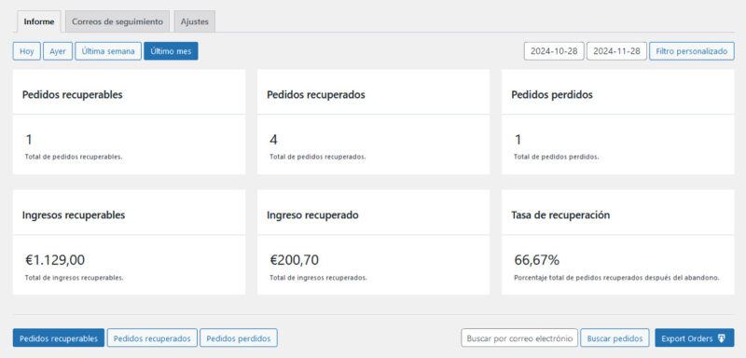Click 'Total de pedidos perdidos.' caption

(556, 157)
